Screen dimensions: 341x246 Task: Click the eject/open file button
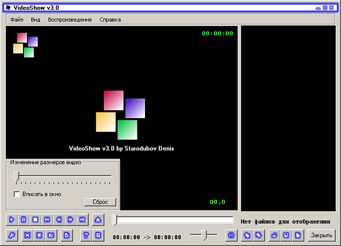tap(98, 219)
